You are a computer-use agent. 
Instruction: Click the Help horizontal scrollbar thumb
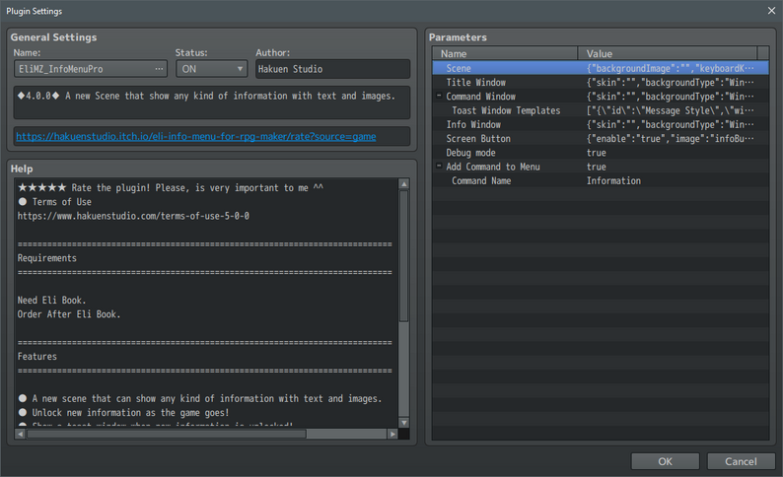click(x=167, y=434)
